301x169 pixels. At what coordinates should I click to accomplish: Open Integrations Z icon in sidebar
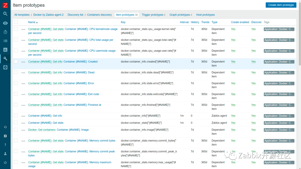click(x=5, y=136)
